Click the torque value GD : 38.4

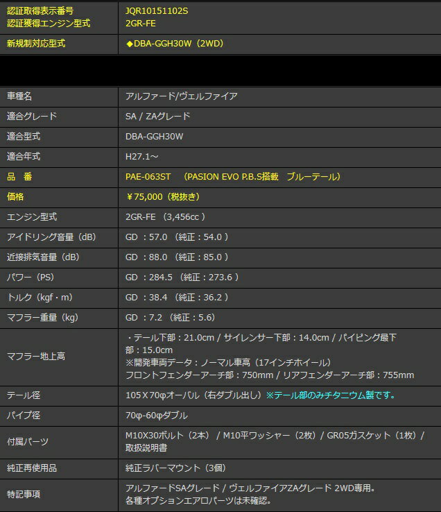[x=146, y=297]
